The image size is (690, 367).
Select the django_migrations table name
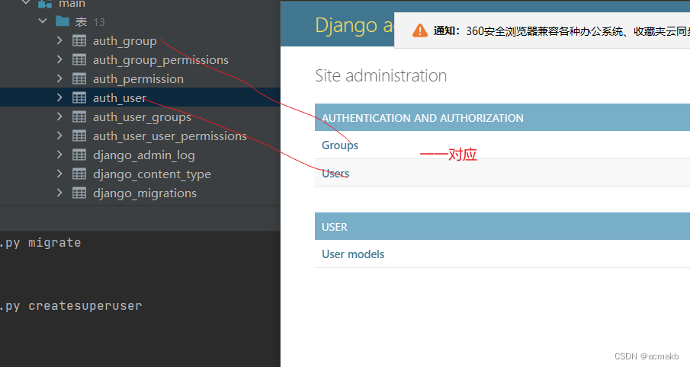145,193
